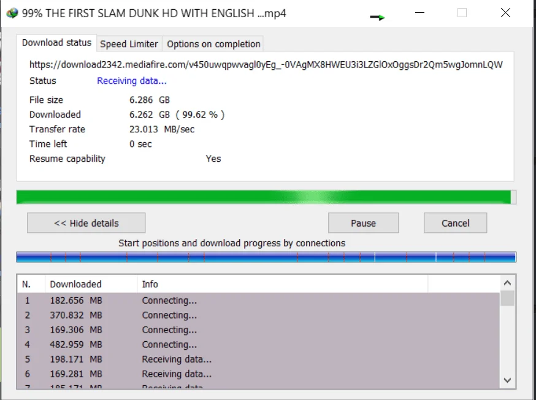Click the N. column header
This screenshot has width=536, height=400.
(31, 284)
